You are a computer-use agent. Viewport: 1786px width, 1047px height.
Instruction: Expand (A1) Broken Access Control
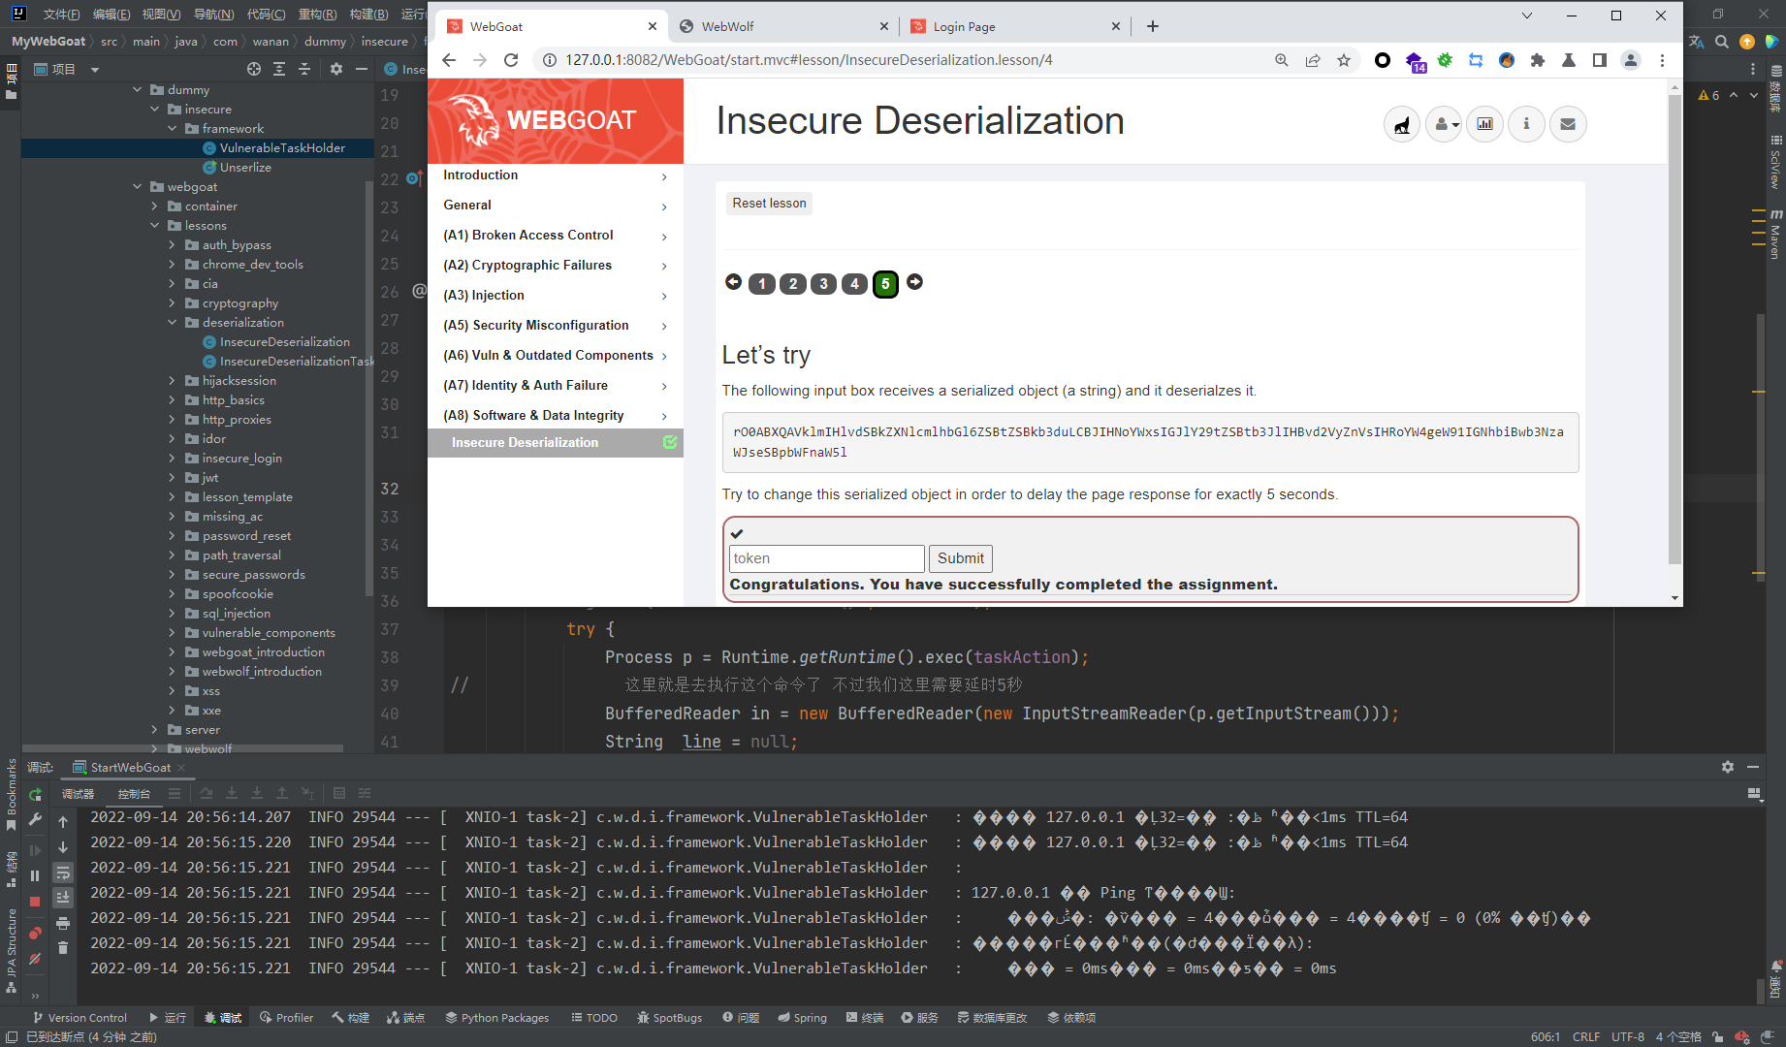tap(556, 236)
